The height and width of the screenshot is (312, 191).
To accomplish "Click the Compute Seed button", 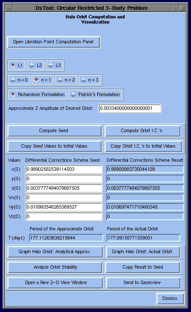I will 54,131.
